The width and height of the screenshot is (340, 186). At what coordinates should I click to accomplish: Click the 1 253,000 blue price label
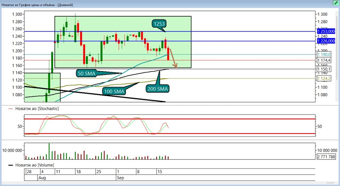click(x=326, y=31)
